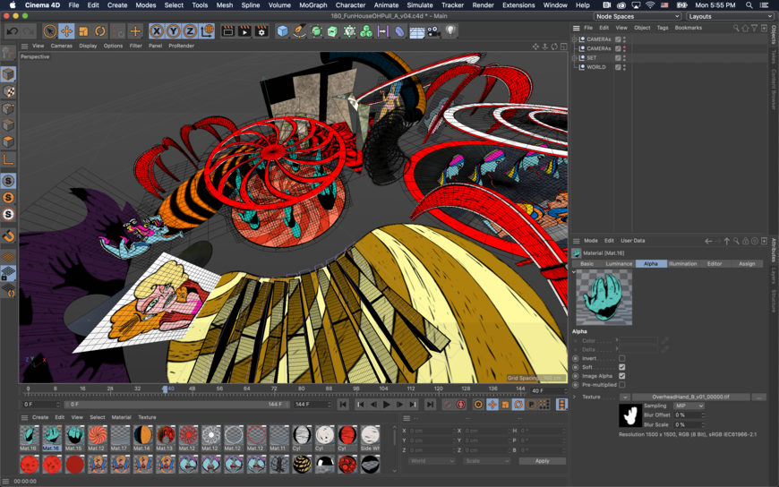
Task: Click the OverheadHand texture file button
Action: coord(689,397)
